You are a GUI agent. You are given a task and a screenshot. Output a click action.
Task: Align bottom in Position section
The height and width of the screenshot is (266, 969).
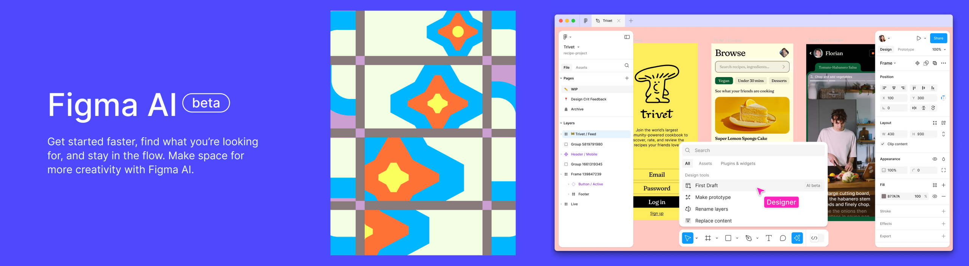point(933,88)
